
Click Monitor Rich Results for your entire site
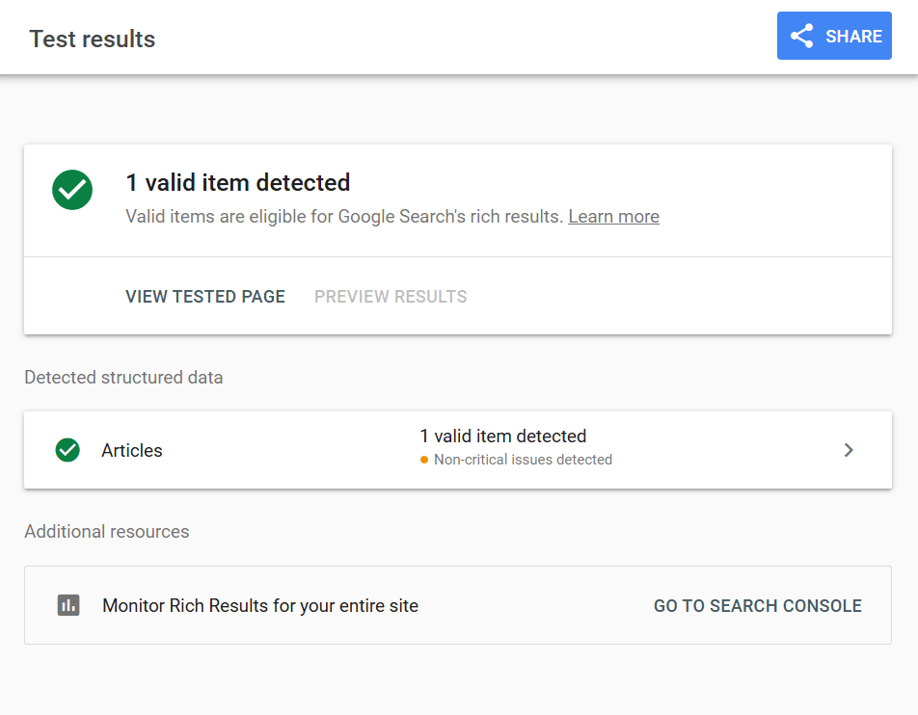point(259,605)
